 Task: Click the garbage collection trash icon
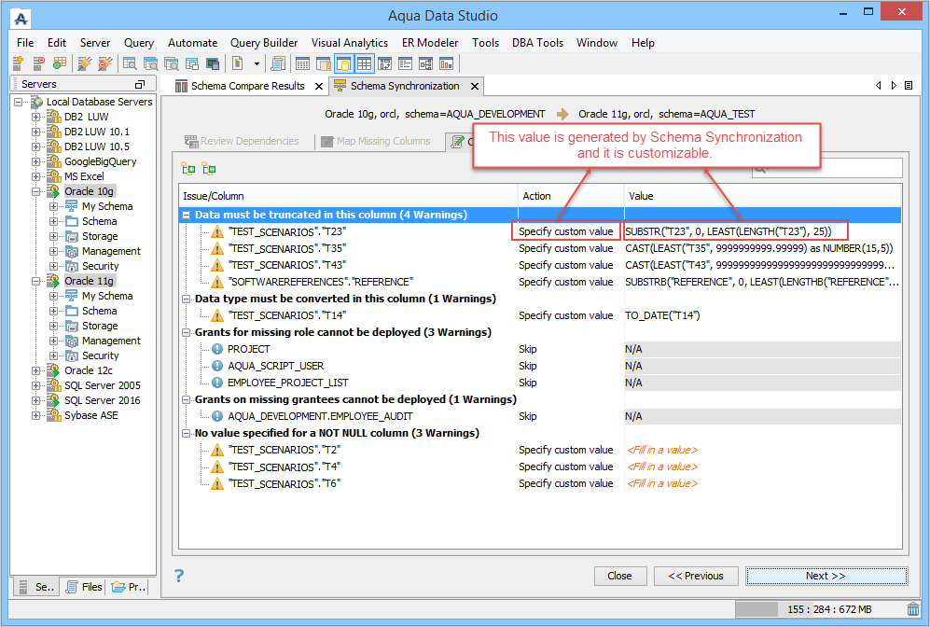(x=913, y=609)
